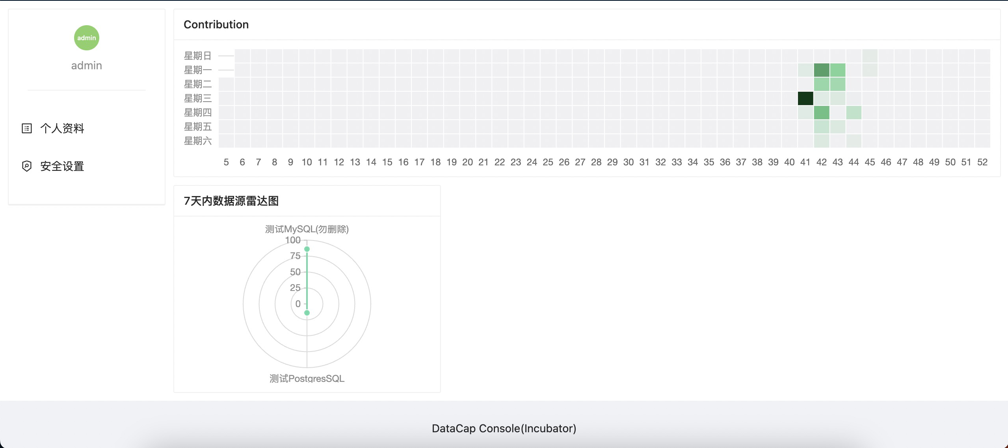Click the 星期三 row label in heatmap

pyautogui.click(x=197, y=98)
